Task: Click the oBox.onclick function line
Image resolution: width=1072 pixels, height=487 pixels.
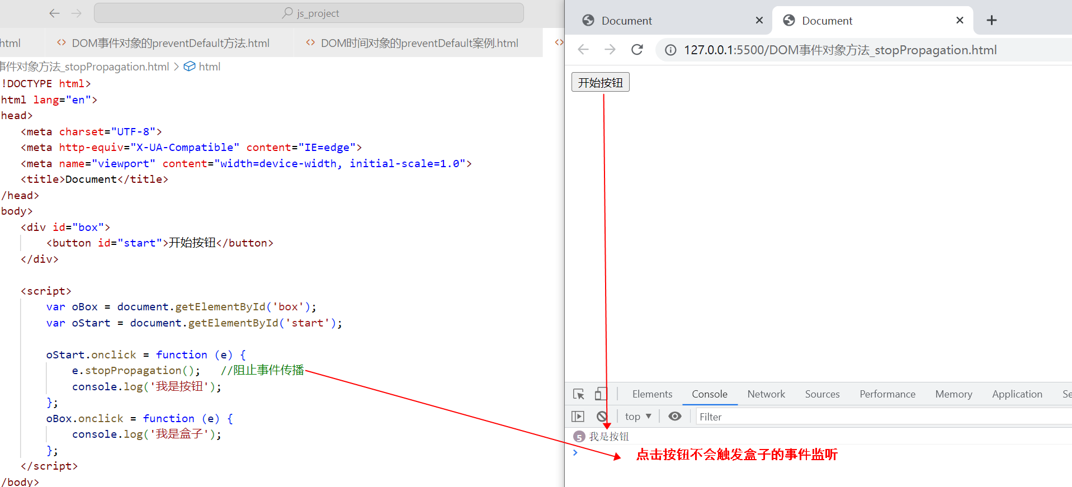Action: (x=140, y=419)
